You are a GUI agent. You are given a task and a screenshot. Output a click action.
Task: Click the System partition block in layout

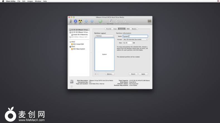pos(104,54)
